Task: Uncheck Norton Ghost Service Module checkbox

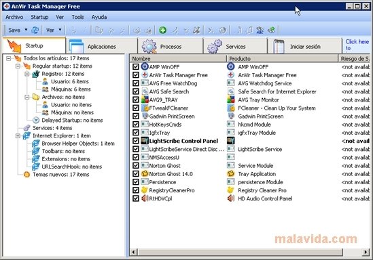Action: tap(136, 165)
